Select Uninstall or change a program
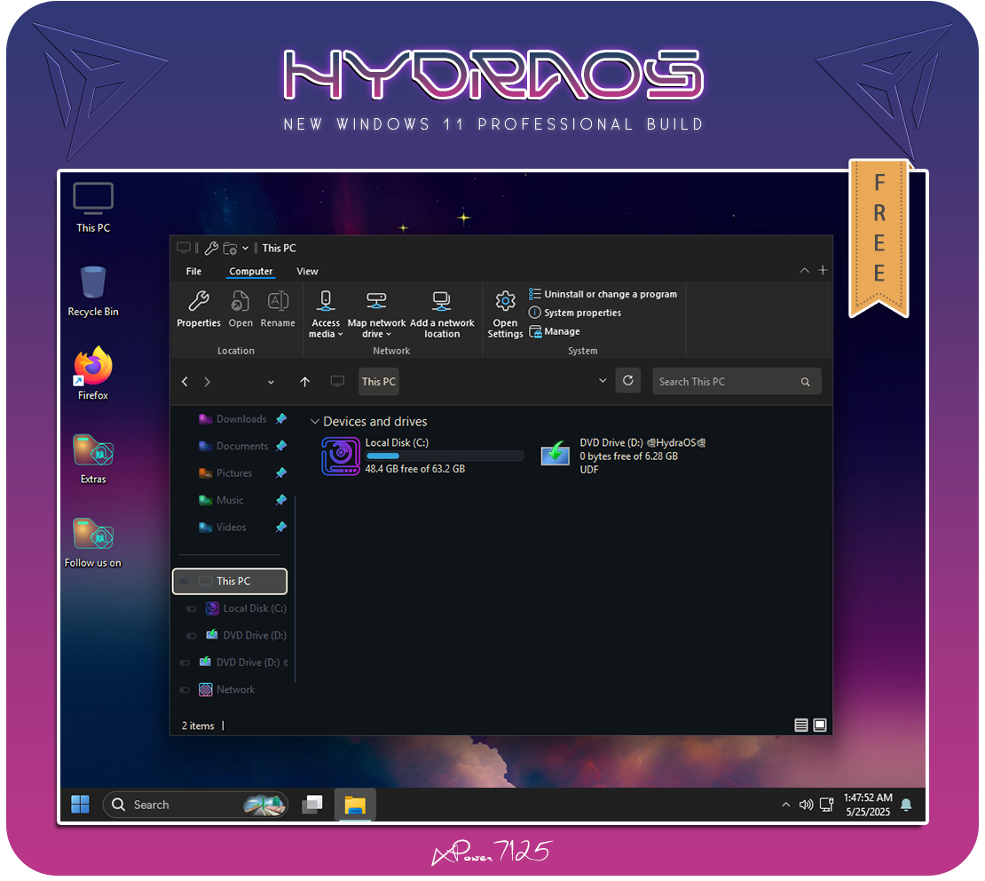985x881 pixels. pyautogui.click(x=603, y=294)
